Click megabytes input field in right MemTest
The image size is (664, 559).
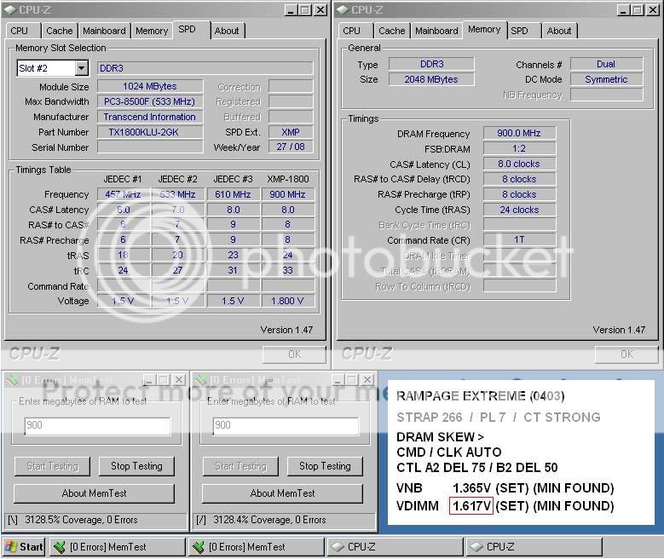coord(286,425)
